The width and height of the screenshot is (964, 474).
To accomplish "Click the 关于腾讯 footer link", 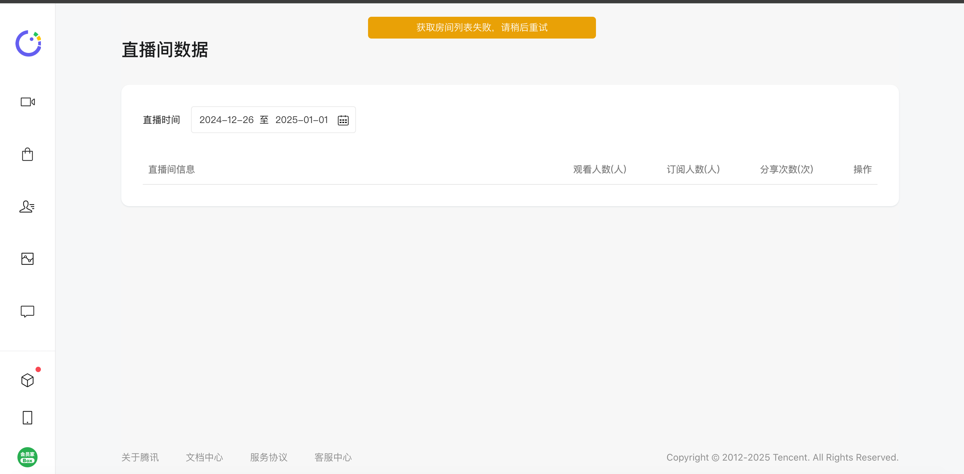I will click(x=140, y=457).
